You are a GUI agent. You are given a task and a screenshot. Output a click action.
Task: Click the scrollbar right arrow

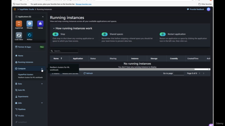209,69
